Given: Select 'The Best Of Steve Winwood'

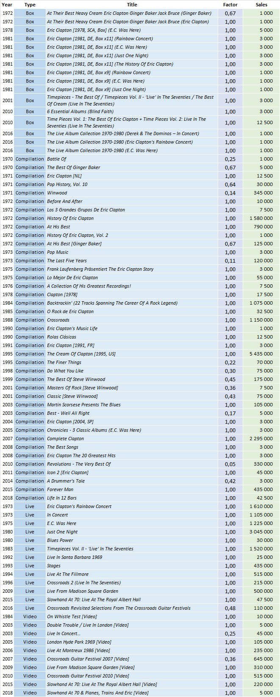Looking at the screenshot, I should click(x=76, y=379).
